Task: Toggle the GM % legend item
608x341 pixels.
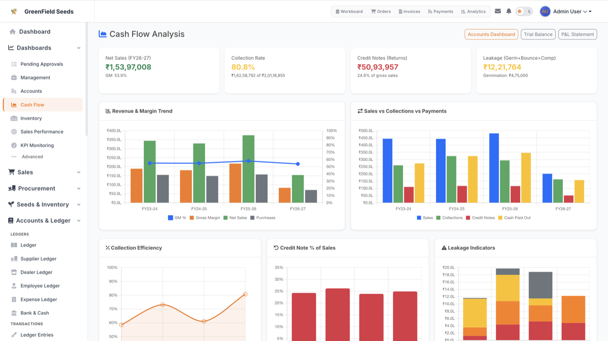Action: click(x=177, y=218)
